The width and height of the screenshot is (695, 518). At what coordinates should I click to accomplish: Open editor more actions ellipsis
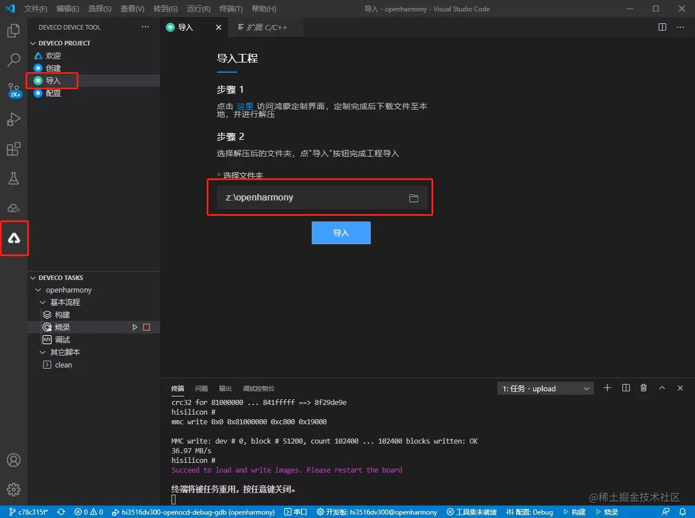(680, 27)
